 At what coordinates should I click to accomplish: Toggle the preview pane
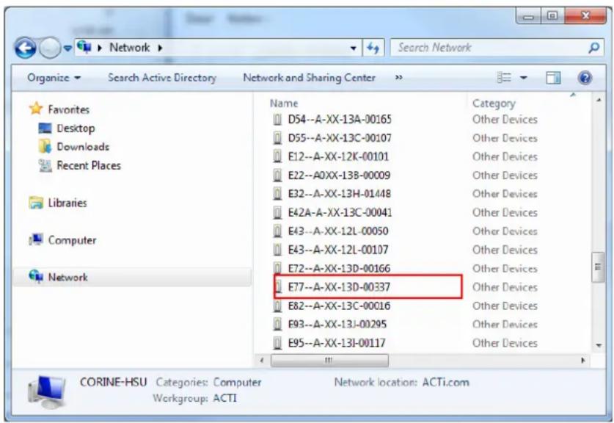[553, 78]
